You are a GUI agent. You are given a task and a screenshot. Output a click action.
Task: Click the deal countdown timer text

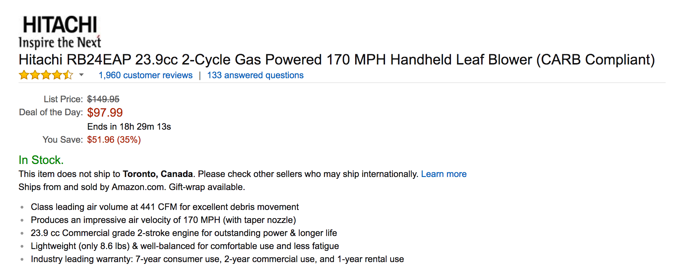click(129, 127)
